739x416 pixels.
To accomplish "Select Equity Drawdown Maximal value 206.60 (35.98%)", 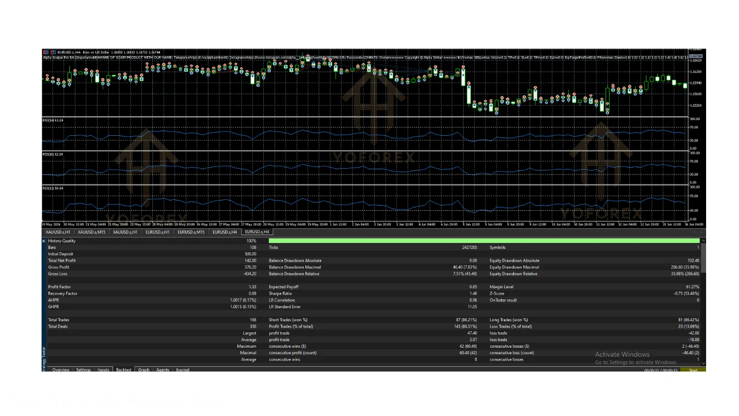I will coord(685,268).
